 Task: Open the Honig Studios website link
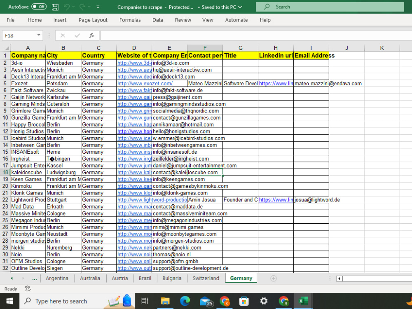pos(134,131)
